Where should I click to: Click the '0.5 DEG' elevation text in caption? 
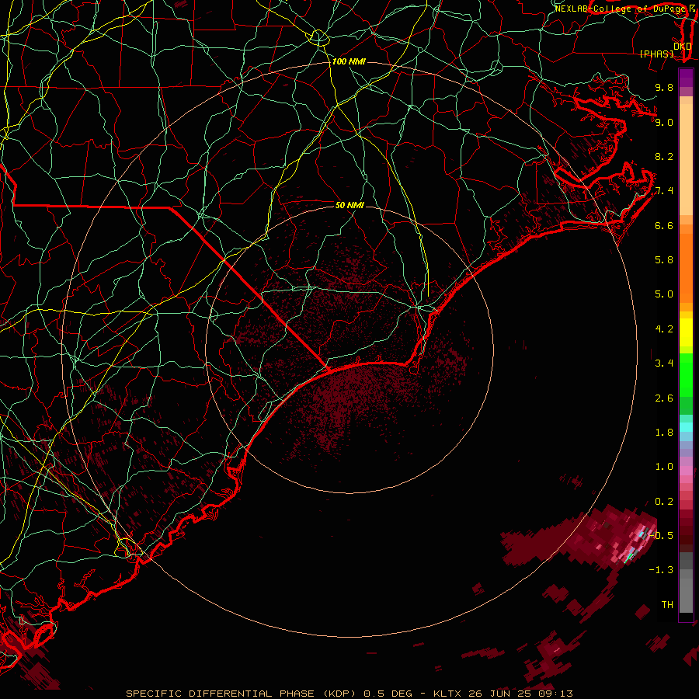click(x=387, y=694)
